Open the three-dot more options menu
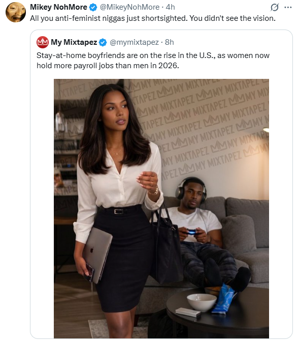The height and width of the screenshot is (342, 298). point(288,8)
